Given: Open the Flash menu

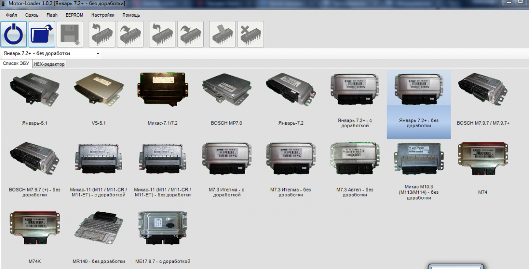Looking at the screenshot, I should 52,15.
